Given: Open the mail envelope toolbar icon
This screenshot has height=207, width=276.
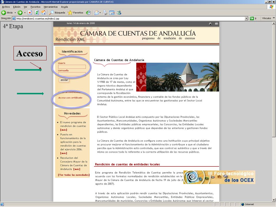Looking at the screenshot, I should (97, 13).
